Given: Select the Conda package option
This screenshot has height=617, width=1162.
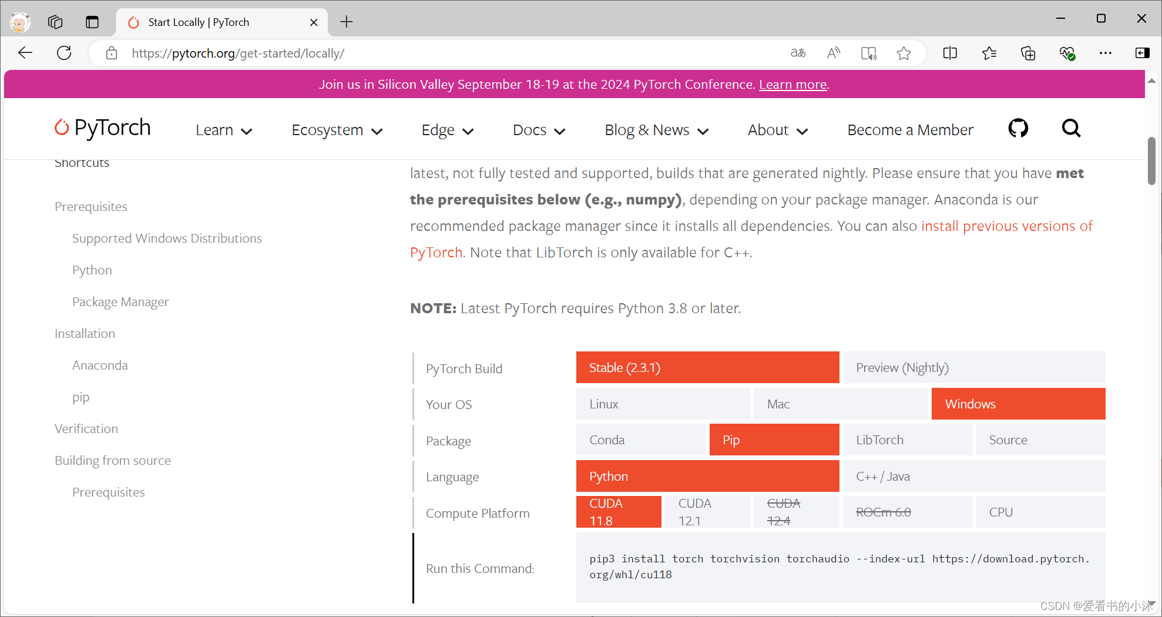Looking at the screenshot, I should (641, 440).
